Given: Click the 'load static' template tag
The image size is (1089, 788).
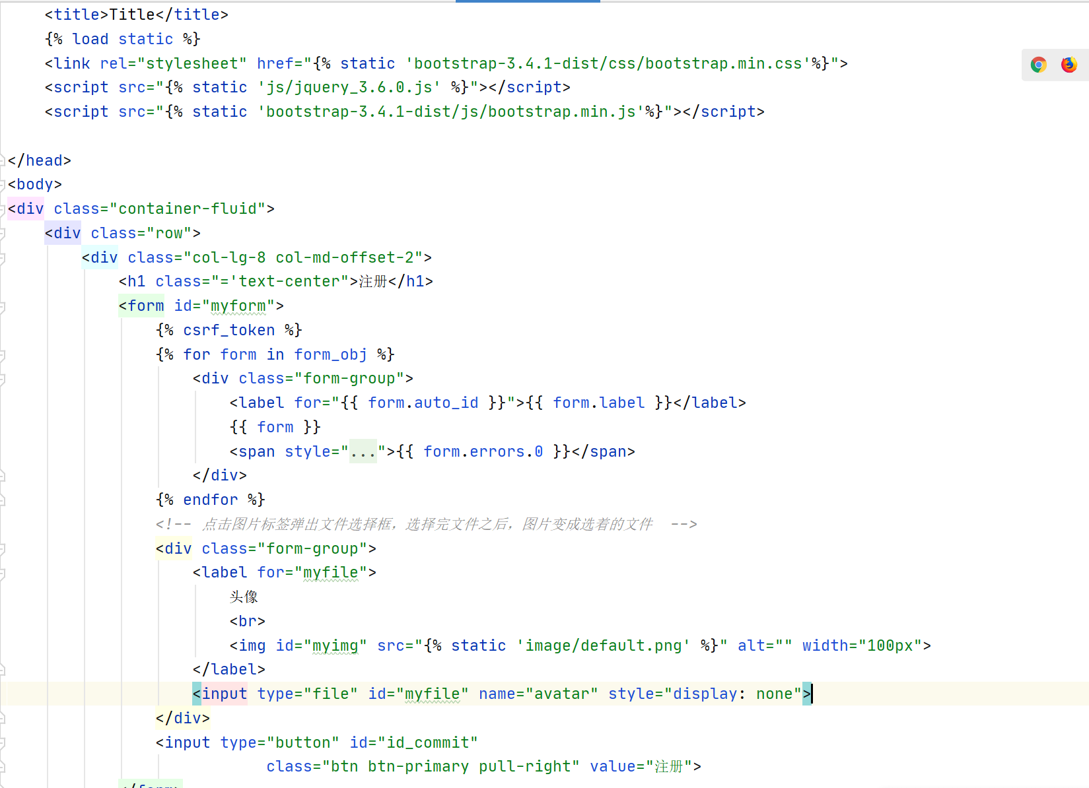Looking at the screenshot, I should point(123,39).
